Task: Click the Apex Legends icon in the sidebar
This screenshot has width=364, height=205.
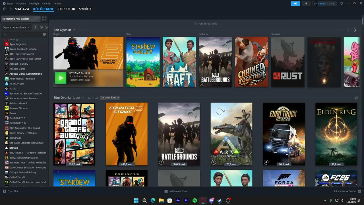Action: 7,44
